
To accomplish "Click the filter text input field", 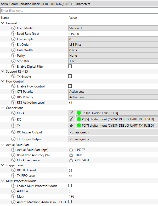I will [x=78, y=11].
